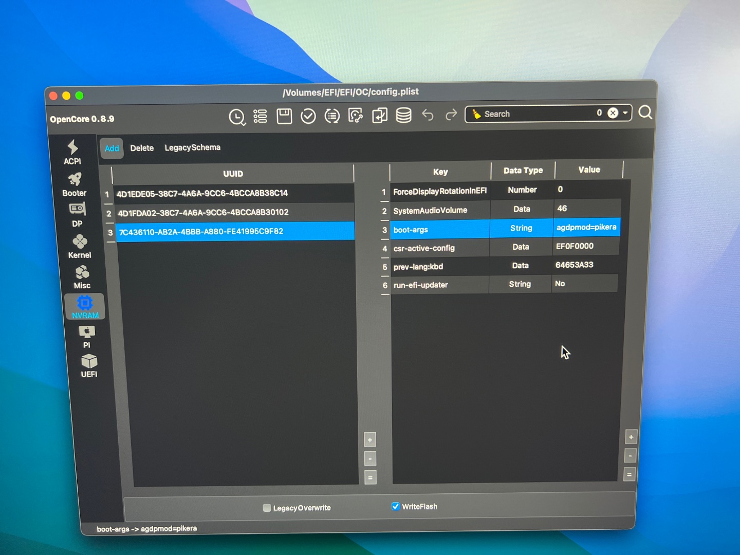Select UUID 7C436110-AB2A-4BBB-A880-FE41995C9F82
Image resolution: width=740 pixels, height=555 pixels.
click(x=235, y=231)
